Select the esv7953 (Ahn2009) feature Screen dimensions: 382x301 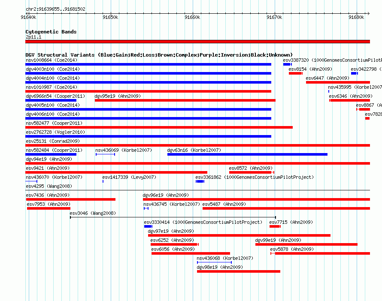49,208
